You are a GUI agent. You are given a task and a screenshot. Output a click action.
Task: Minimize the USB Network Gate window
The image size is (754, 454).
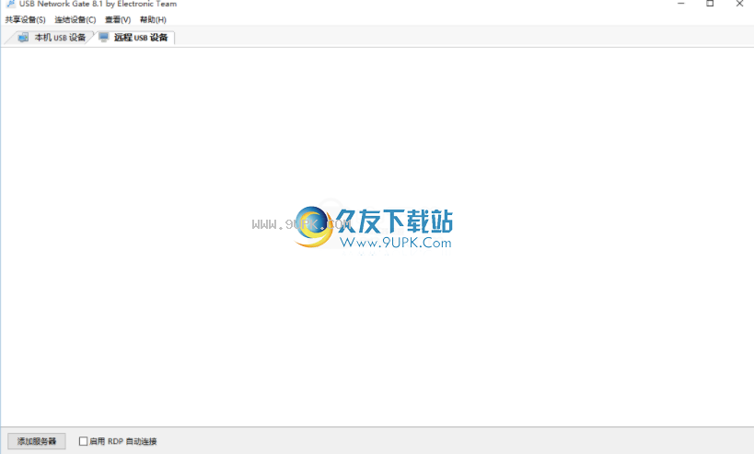[681, 4]
